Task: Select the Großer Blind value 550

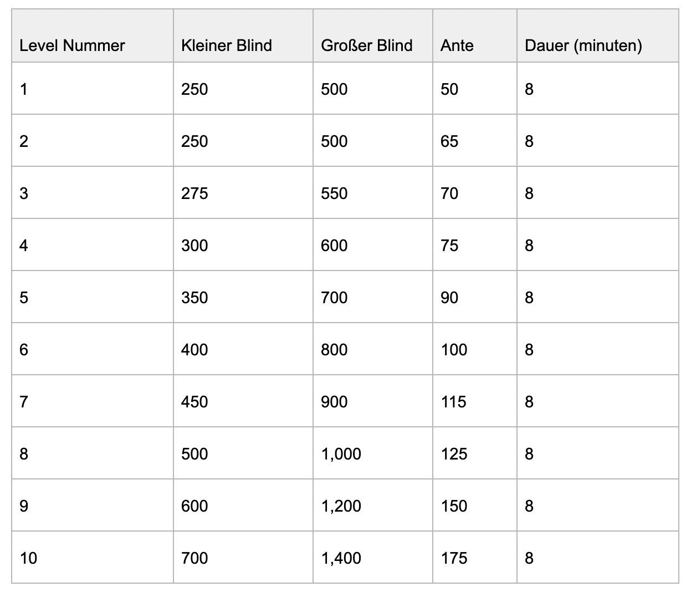Action: (x=334, y=193)
